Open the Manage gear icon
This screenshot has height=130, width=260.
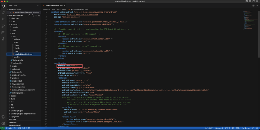coord(3,123)
